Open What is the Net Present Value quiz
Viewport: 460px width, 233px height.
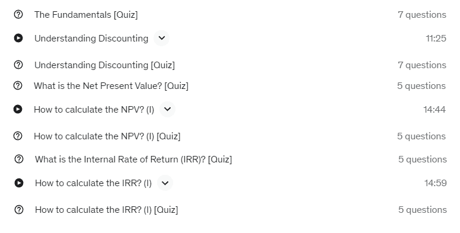pyautogui.click(x=111, y=86)
